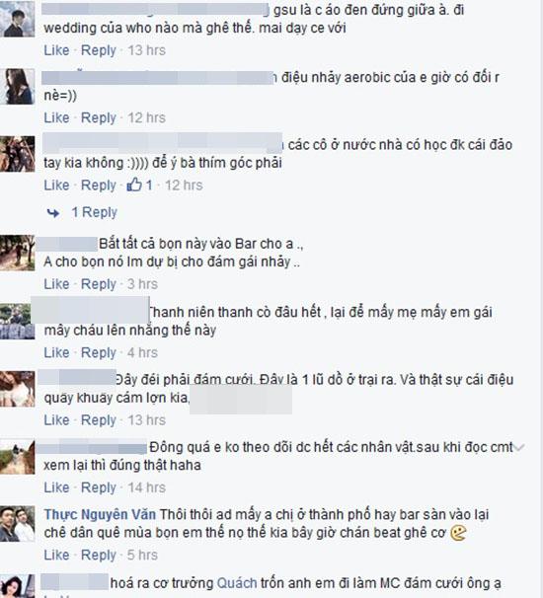Click the 5 hrs timestamp on Thực's comment
Image resolution: width=543 pixels, height=598 pixels.
142,555
